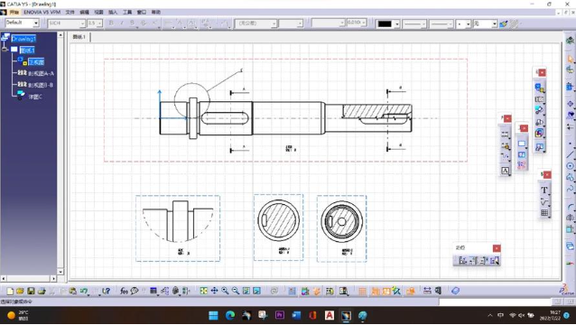Click tree panel scroll-down arrow
Image resolution: width=576 pixels, height=325 pixels.
click(x=60, y=272)
